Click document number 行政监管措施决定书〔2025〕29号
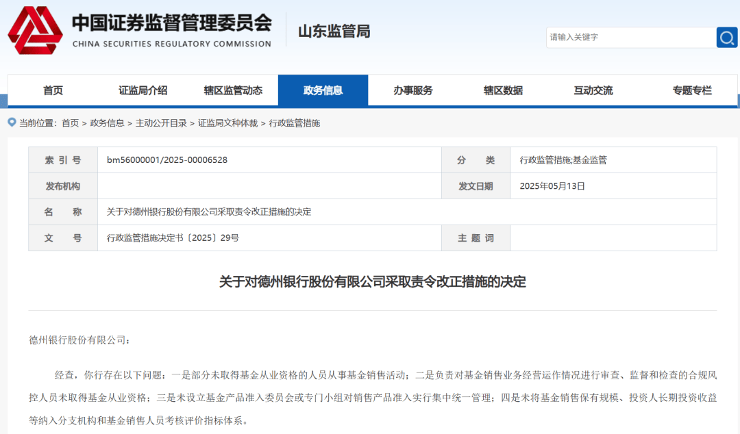 (173, 238)
